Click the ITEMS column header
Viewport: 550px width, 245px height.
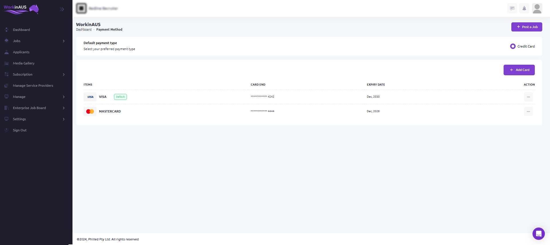click(88, 85)
